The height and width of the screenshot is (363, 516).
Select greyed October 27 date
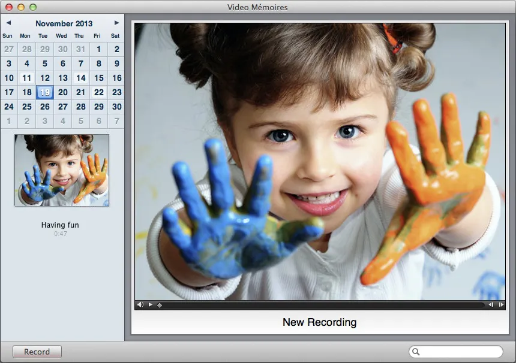pos(9,49)
